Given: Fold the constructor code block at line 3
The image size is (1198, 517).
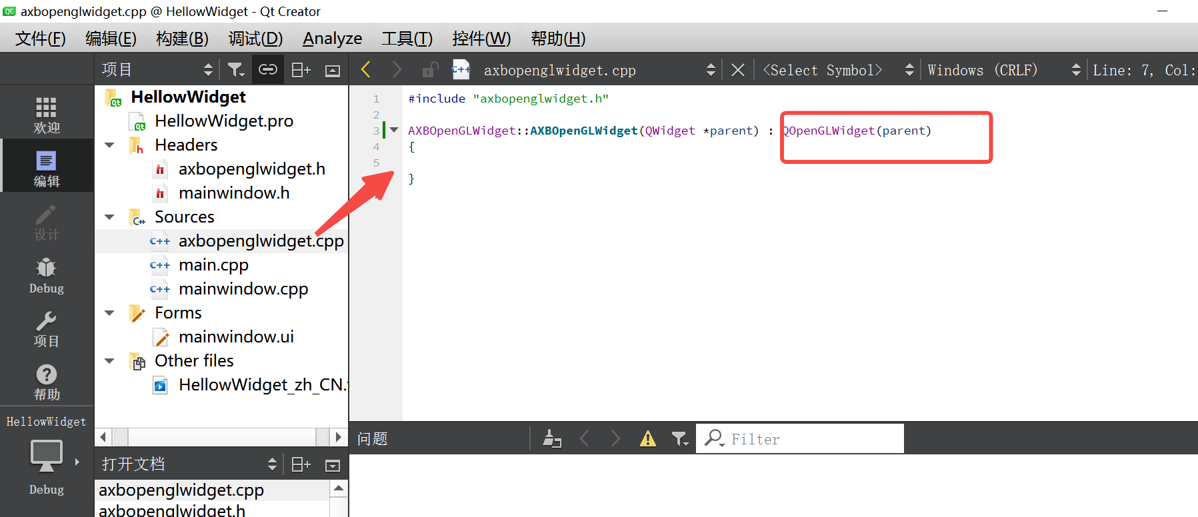Looking at the screenshot, I should pos(394,130).
